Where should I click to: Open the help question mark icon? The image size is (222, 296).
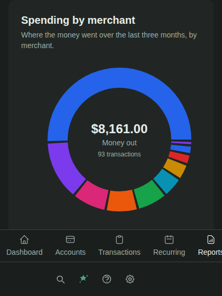[x=107, y=279]
